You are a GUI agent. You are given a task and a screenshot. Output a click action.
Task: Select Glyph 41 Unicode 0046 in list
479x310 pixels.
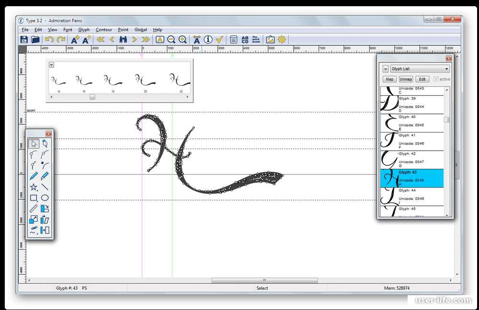tap(412, 141)
